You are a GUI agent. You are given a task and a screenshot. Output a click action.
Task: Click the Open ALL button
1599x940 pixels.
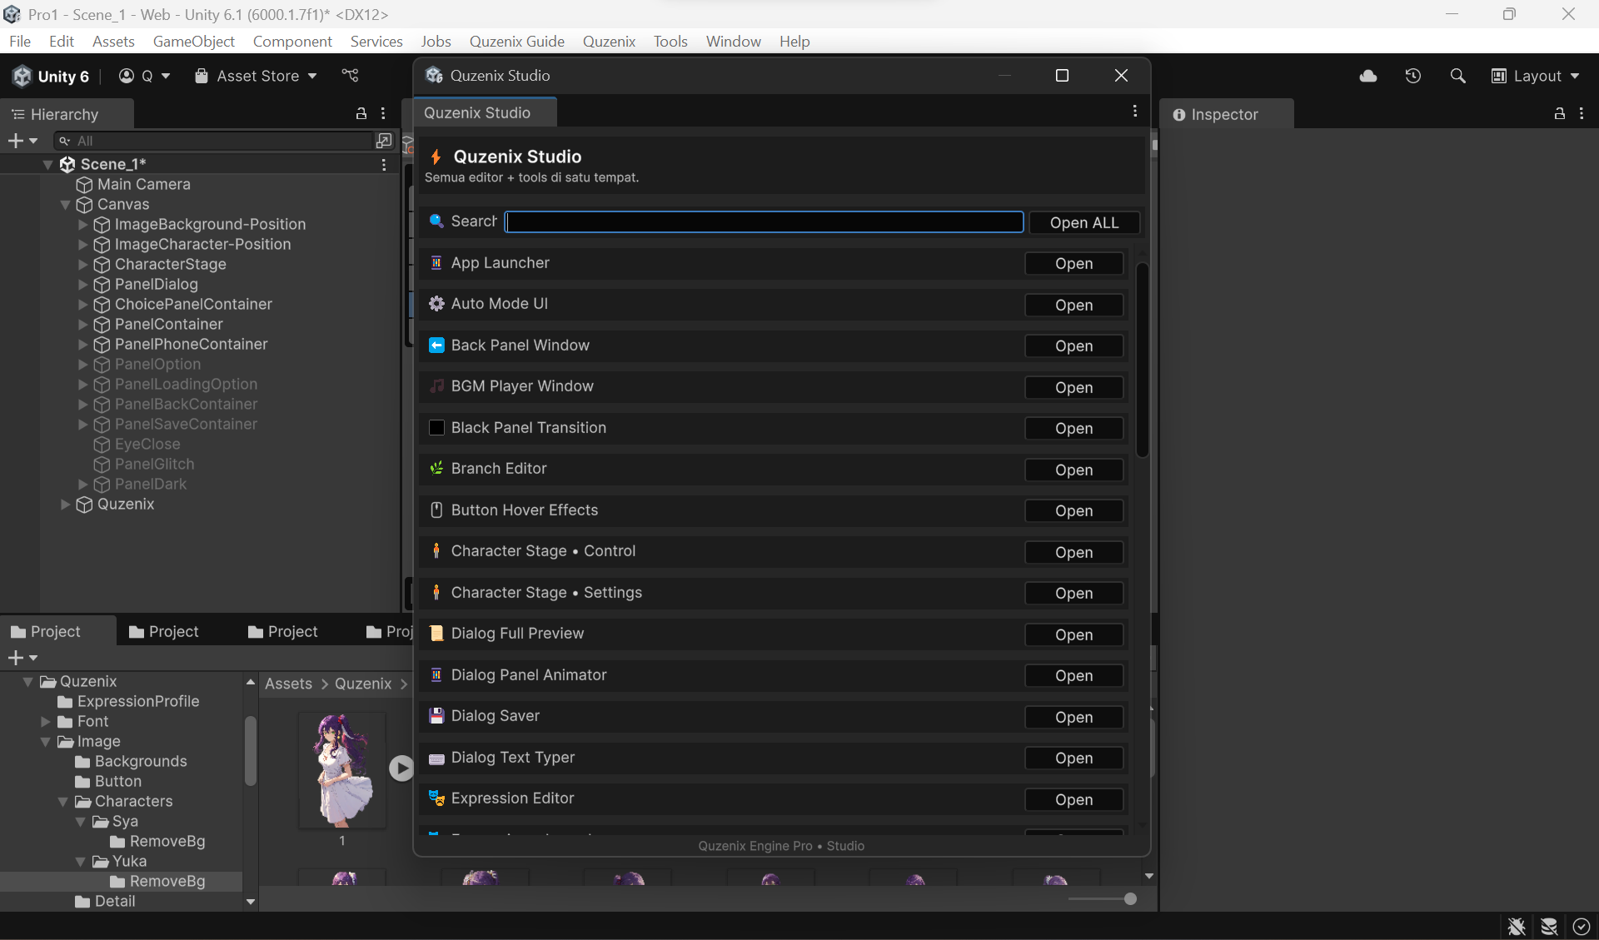(1083, 222)
